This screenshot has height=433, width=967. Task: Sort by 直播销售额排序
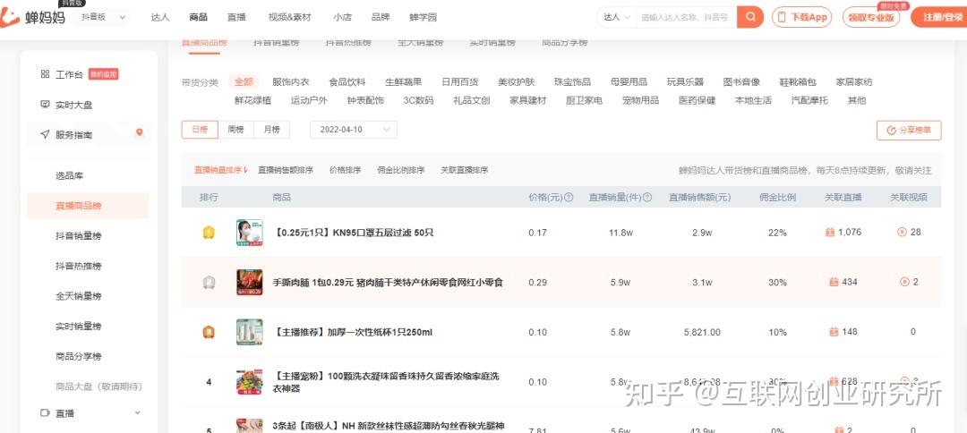pyautogui.click(x=286, y=170)
